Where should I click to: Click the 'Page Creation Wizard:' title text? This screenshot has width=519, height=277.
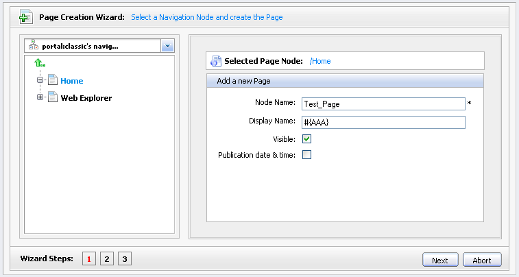[82, 17]
